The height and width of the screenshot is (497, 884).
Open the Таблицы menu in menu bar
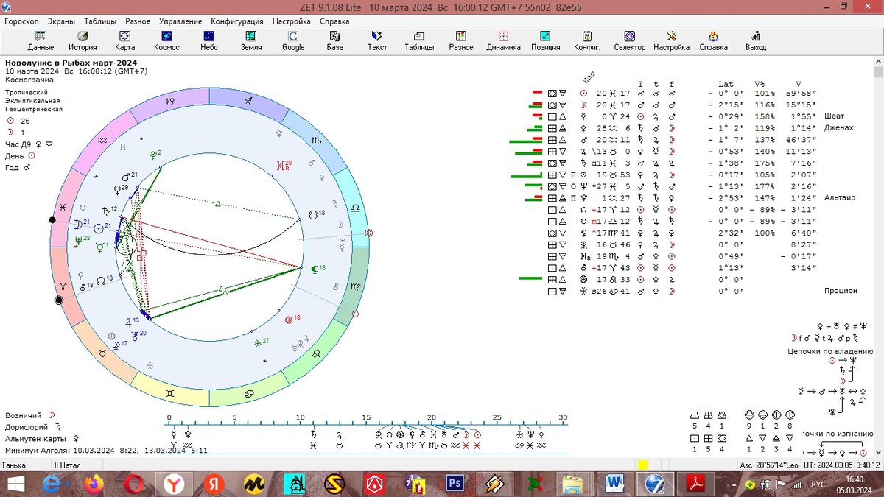[x=100, y=21]
